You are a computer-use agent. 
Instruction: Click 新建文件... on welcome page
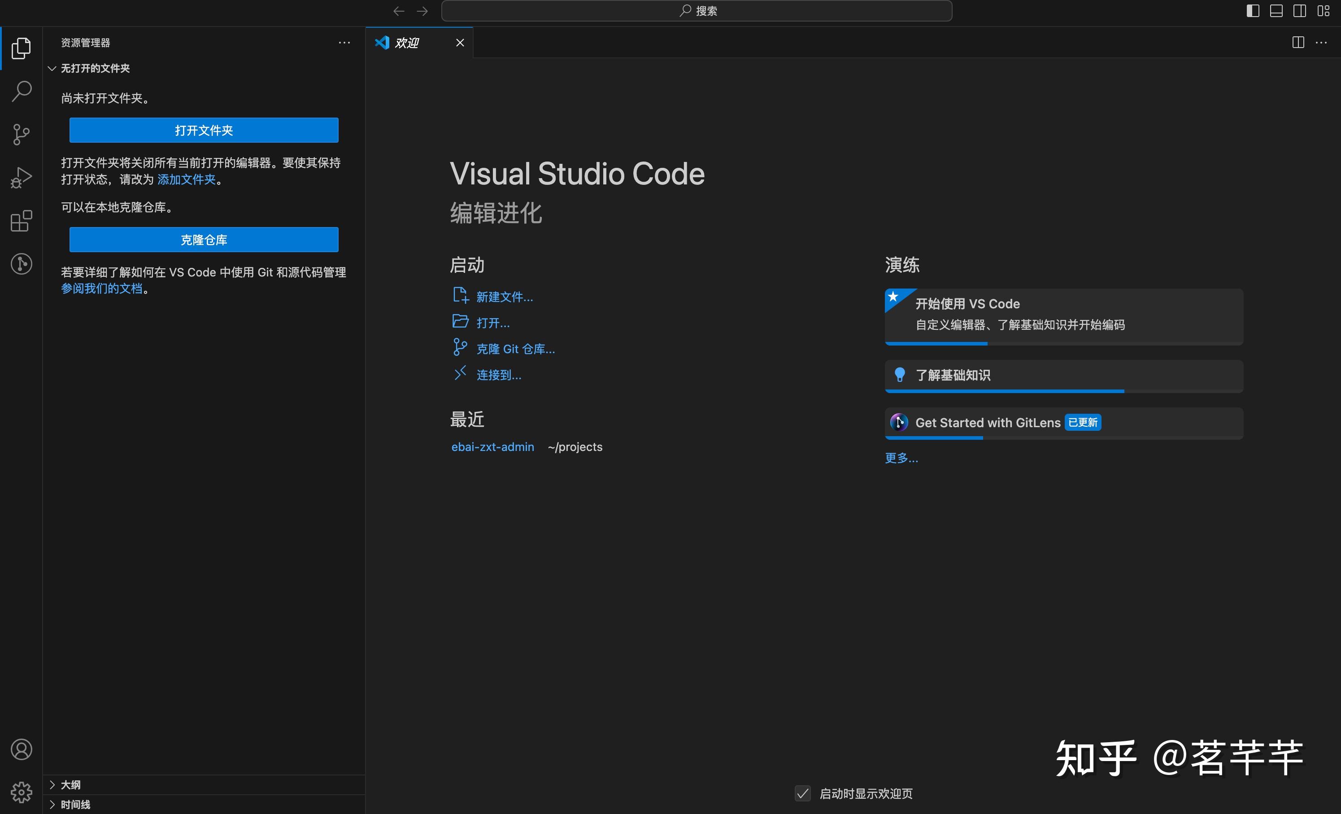[x=505, y=297]
